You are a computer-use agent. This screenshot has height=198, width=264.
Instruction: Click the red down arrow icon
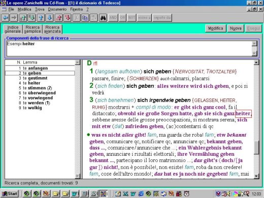(x=68, y=18)
